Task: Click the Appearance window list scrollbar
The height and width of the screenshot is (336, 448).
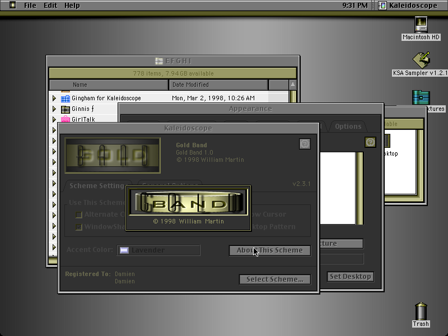Action: (x=360, y=188)
